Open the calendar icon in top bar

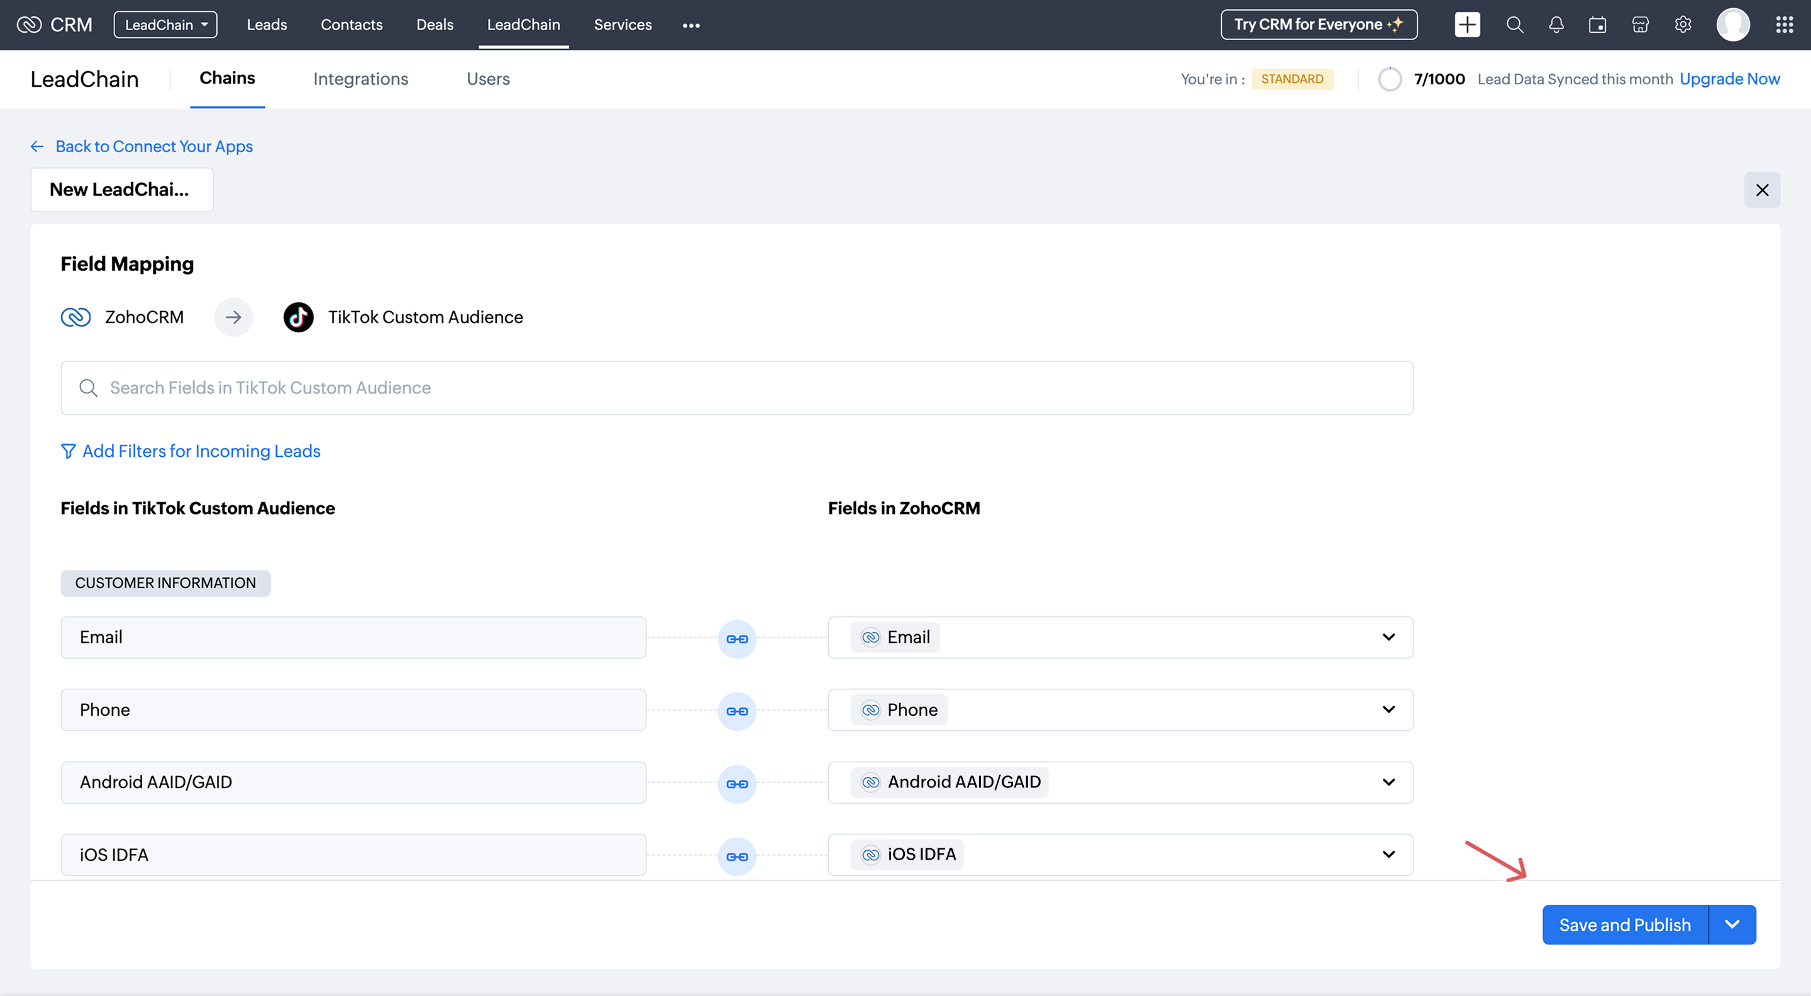coord(1597,25)
